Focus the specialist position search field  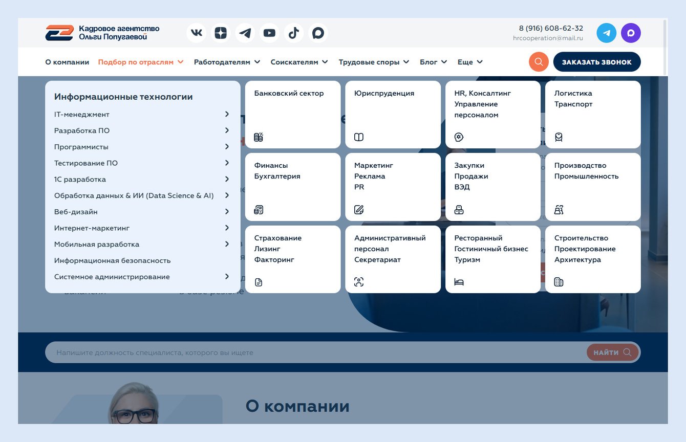point(315,352)
